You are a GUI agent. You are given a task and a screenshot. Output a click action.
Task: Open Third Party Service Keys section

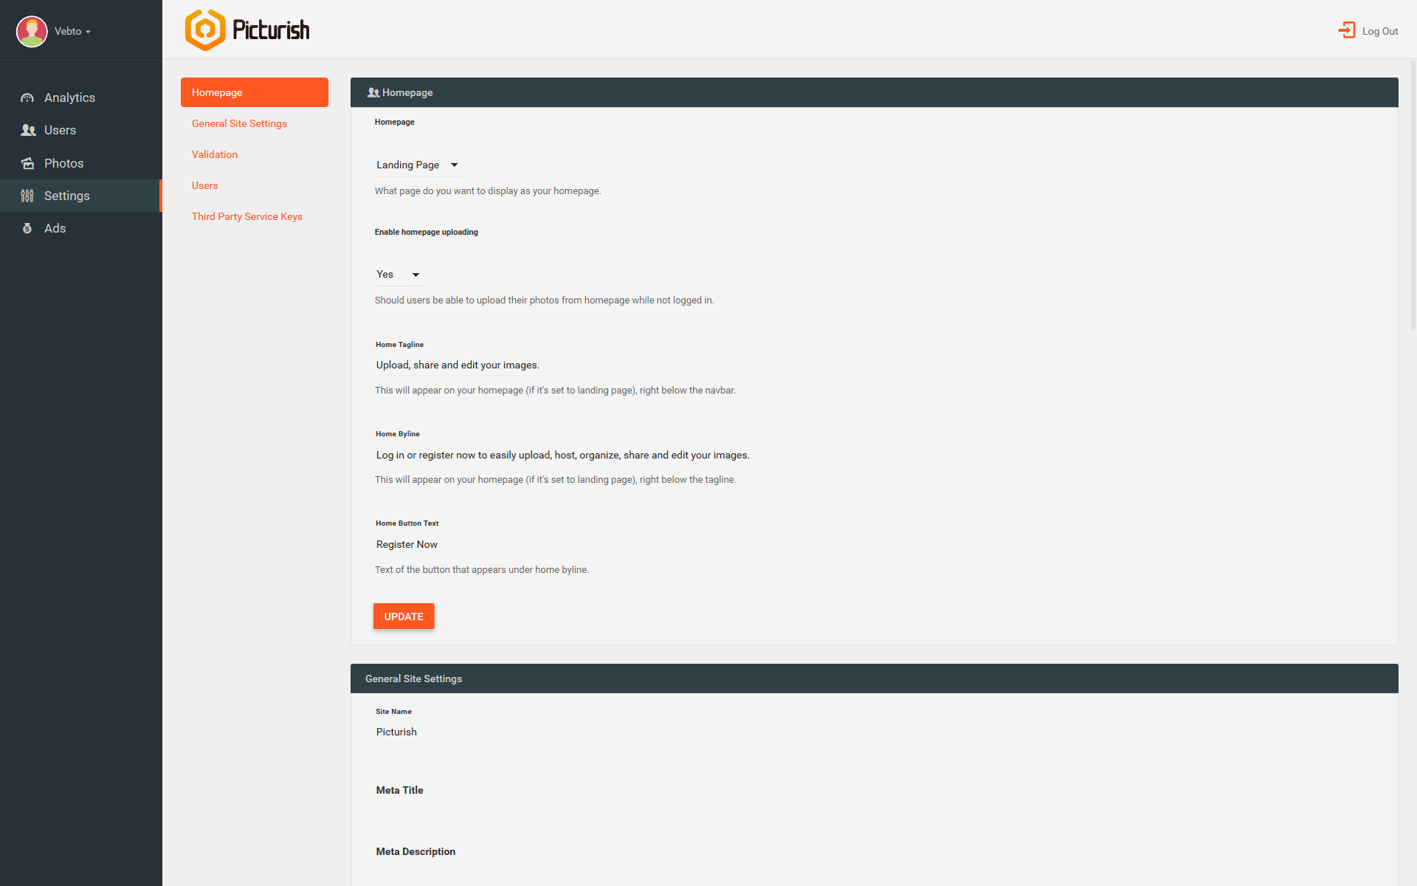pyautogui.click(x=247, y=216)
